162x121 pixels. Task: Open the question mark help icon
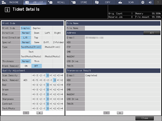tap(158, 2)
